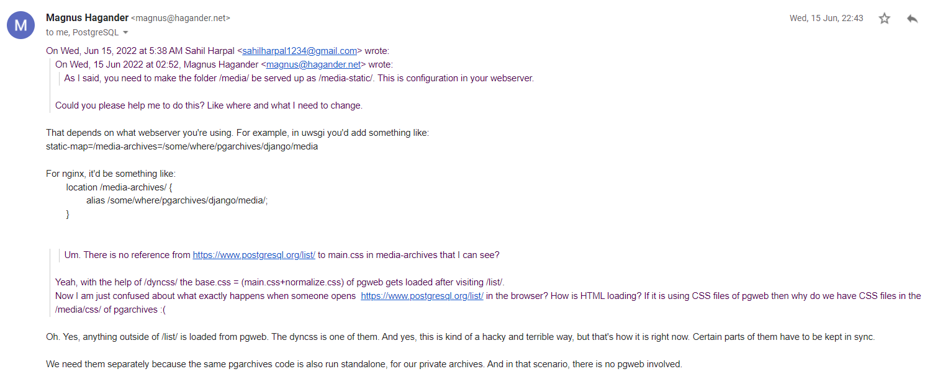Open postgresql.org/list link after 'when someone opens'
The image size is (938, 379).
422,296
